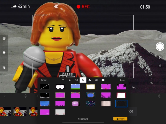
Task: Open the fade triangle tab in popup
Action: 69,80
